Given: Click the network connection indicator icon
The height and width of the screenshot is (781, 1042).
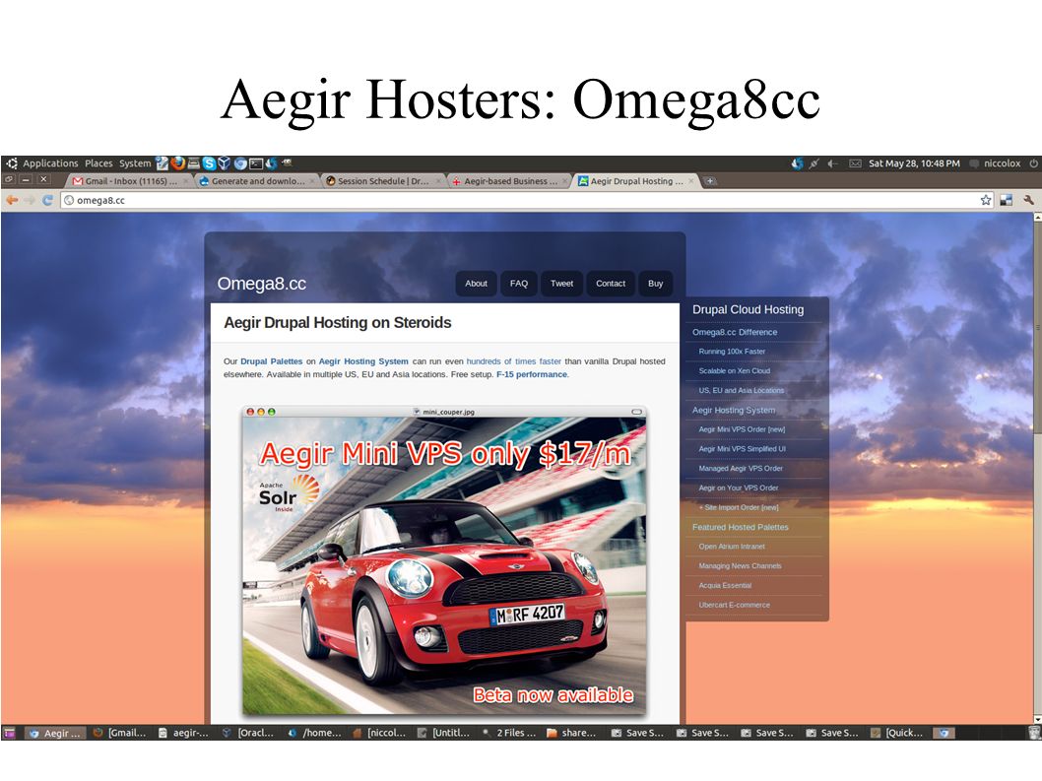Looking at the screenshot, I should coord(814,163).
